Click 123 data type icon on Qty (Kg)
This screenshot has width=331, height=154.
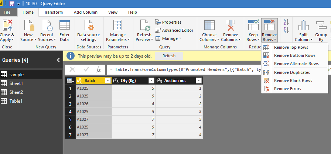pos(115,81)
